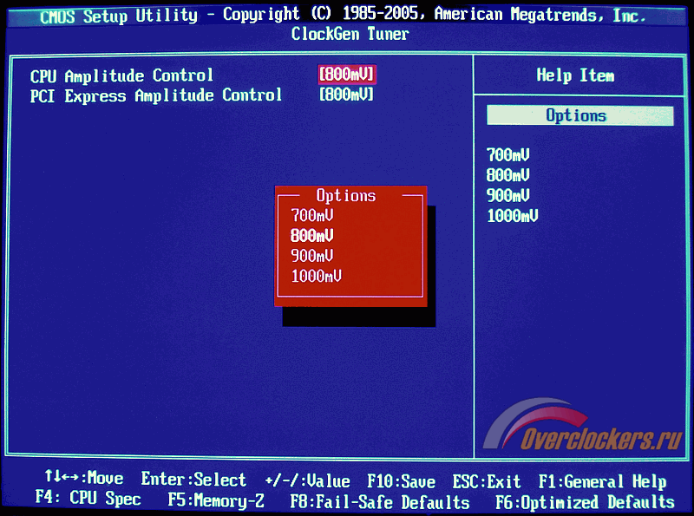
Task: Click the Options title of red popup
Action: pos(345,196)
